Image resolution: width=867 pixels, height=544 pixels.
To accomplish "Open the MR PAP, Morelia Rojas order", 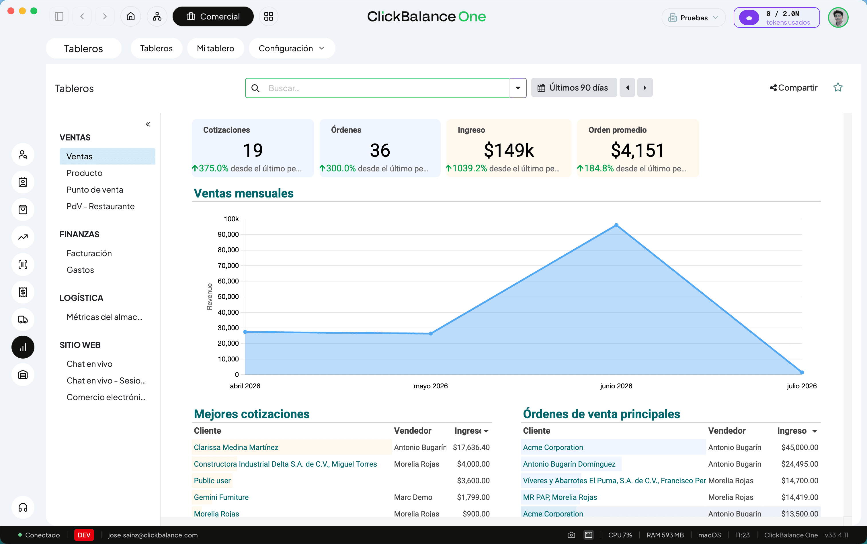I will [560, 497].
